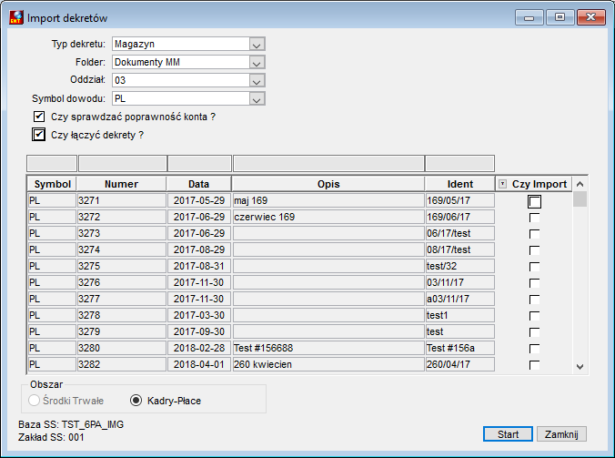Image resolution: width=615 pixels, height=458 pixels.
Task: Check Czy Import for row 3273
Action: point(534,234)
